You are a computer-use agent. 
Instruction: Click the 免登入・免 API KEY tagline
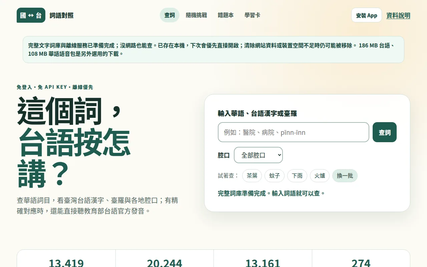pos(55,87)
